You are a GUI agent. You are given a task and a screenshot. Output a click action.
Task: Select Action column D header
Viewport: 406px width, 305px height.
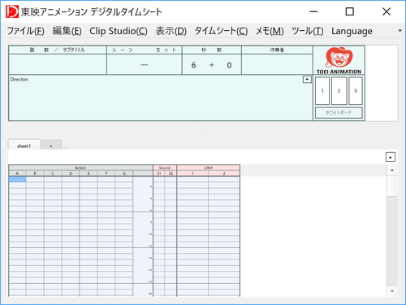point(71,173)
